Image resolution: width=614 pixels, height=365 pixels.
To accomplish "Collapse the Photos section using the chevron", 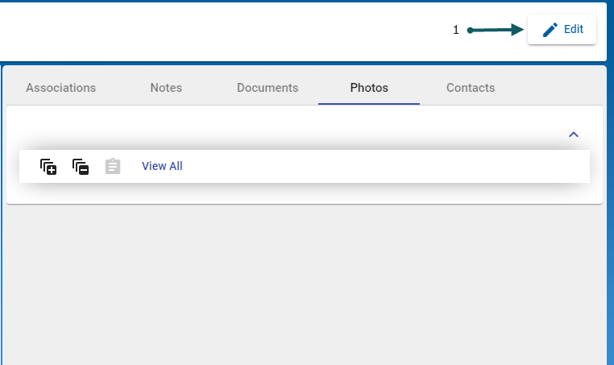I will pos(574,135).
